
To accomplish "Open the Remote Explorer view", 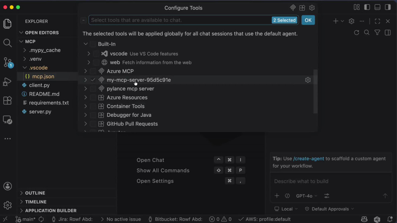I will [7, 120].
